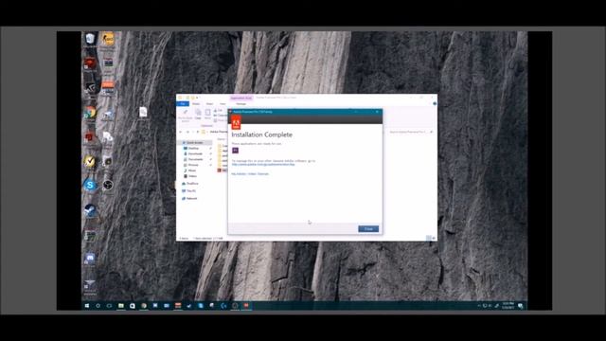Image resolution: width=606 pixels, height=341 pixels.
Task: Open File Explorer from the taskbar
Action: pos(121,305)
